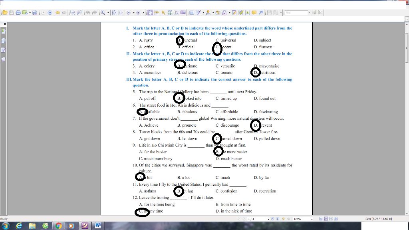This screenshot has height=230, width=409.
Task: Click the vertical scrollbar up arrow
Action: (407, 24)
